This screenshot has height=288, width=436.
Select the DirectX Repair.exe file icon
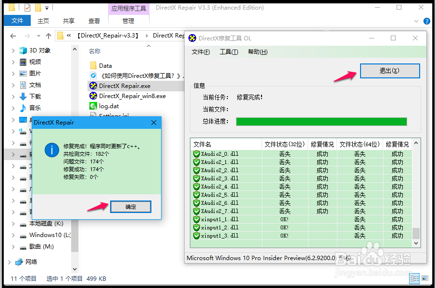pyautogui.click(x=93, y=86)
